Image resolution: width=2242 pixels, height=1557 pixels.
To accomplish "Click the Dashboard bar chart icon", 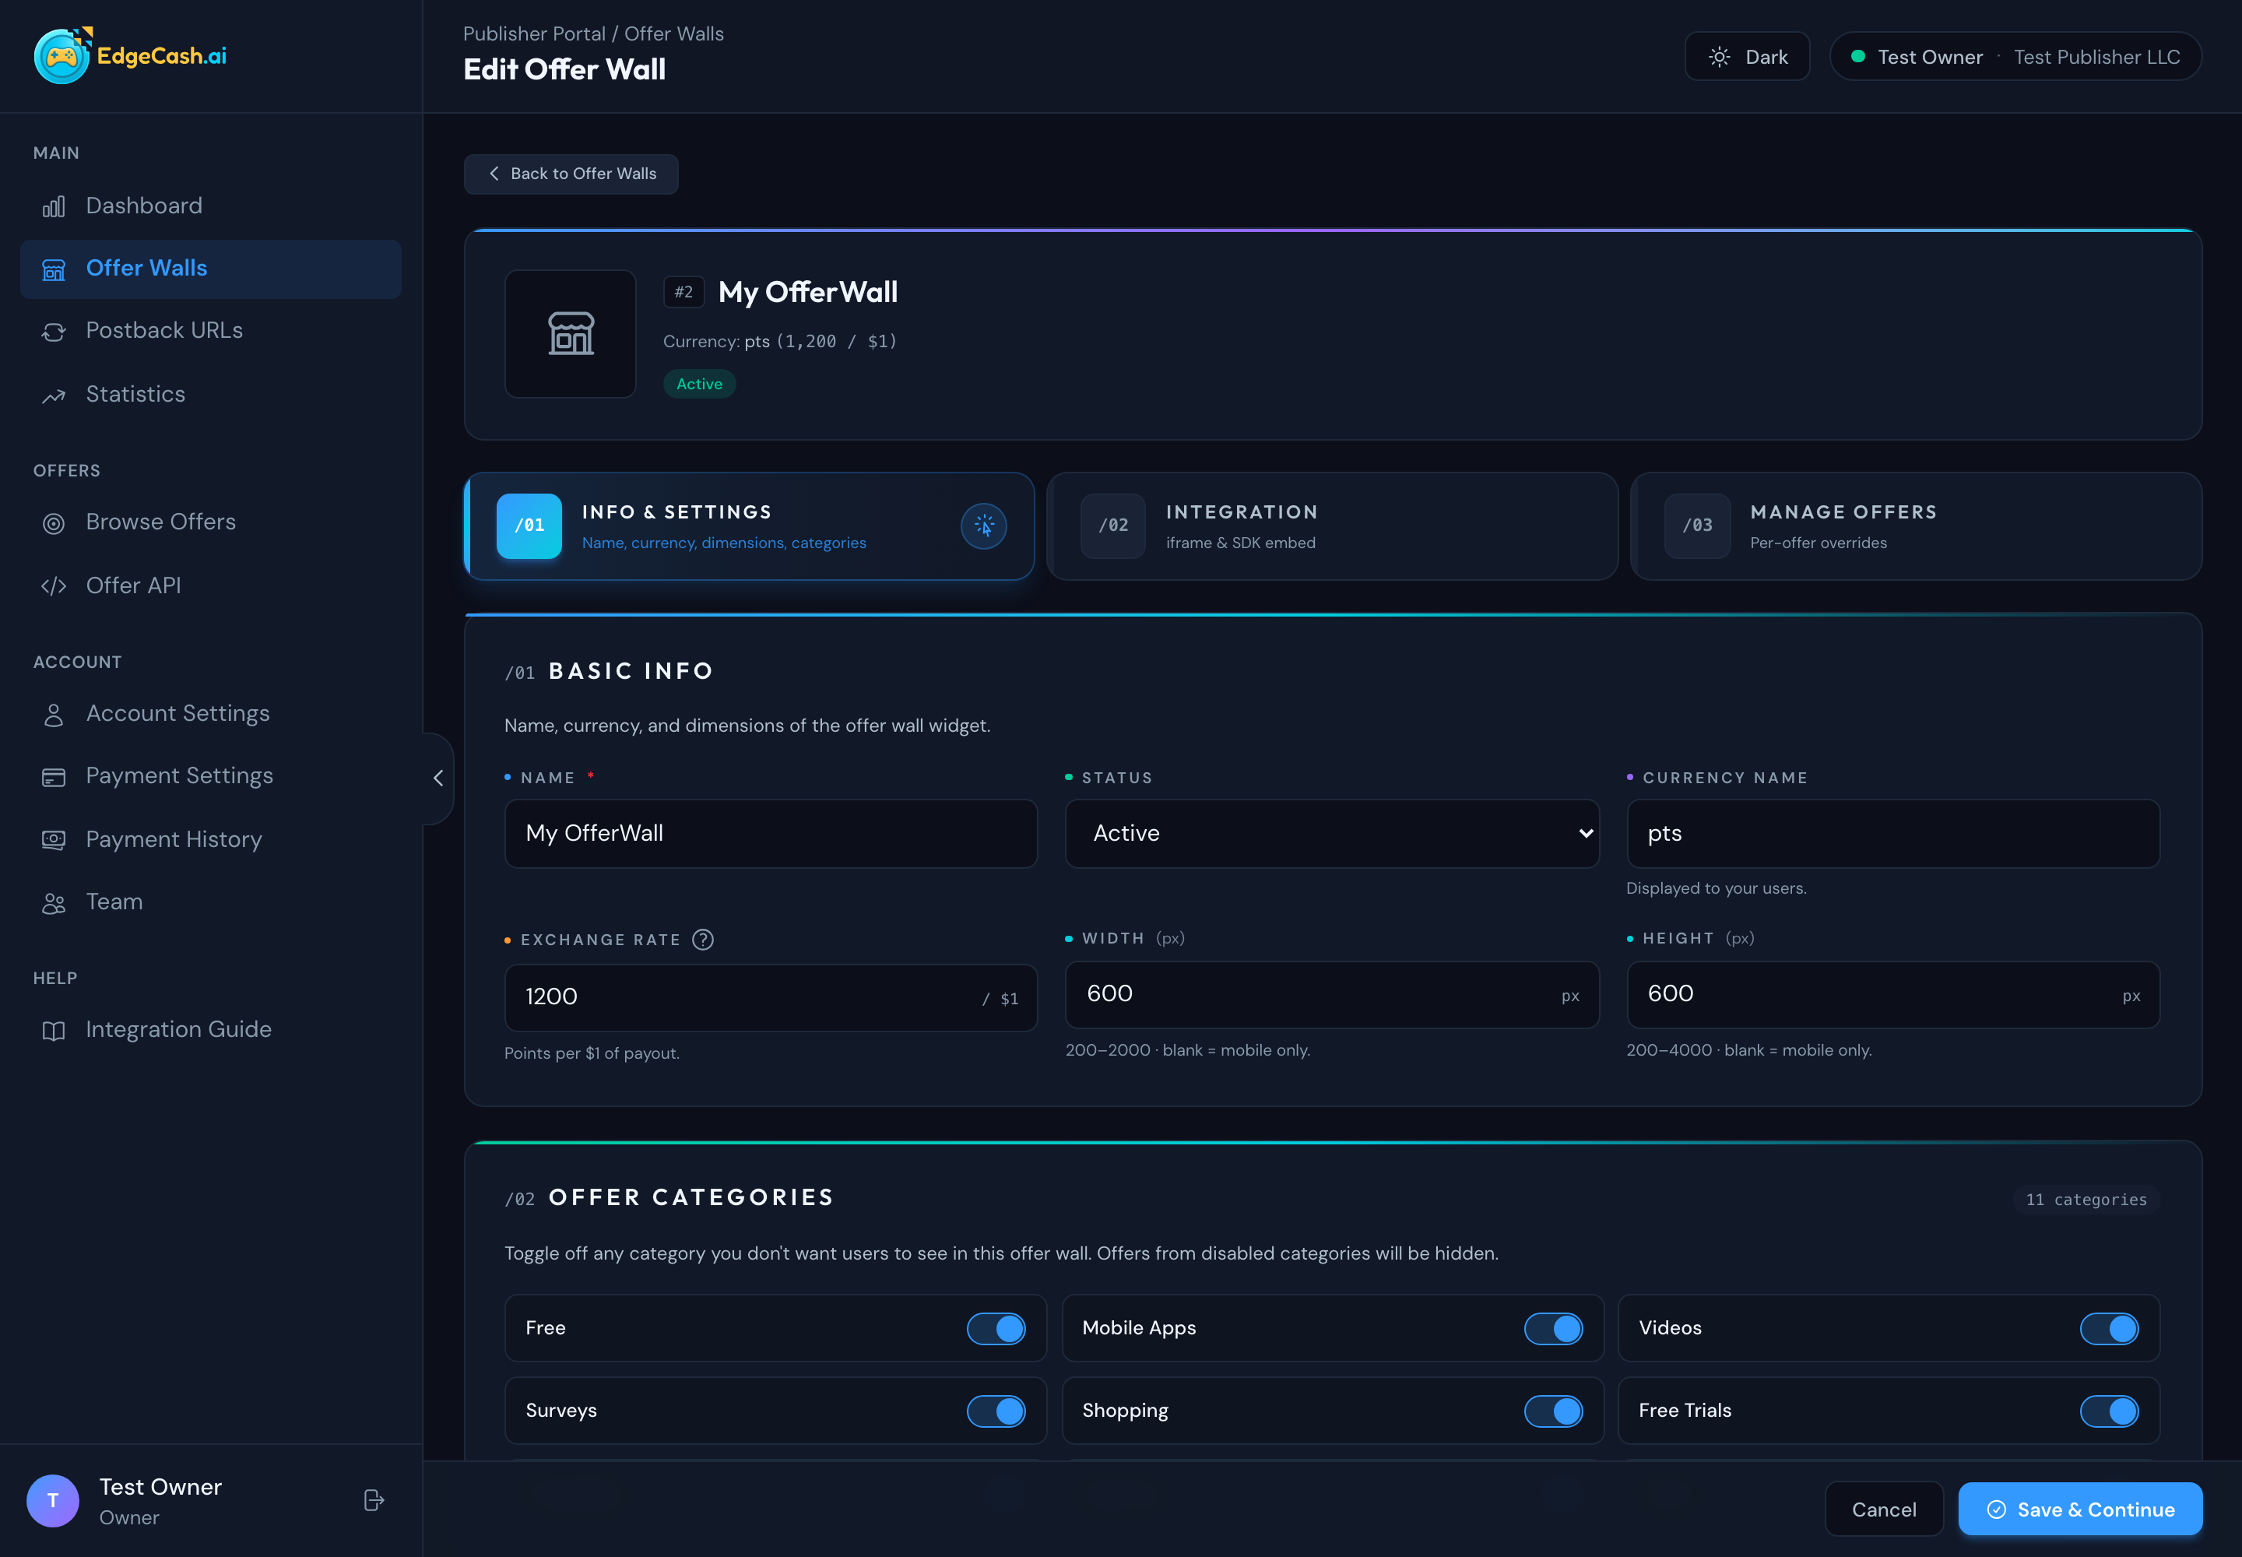I will pos(54,206).
